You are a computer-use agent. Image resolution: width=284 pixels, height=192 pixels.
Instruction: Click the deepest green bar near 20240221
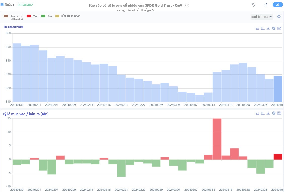tap(121, 168)
